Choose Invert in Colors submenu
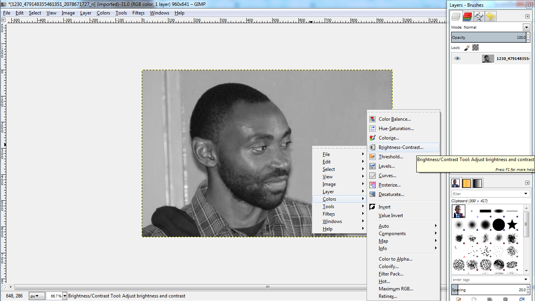 point(403,207)
